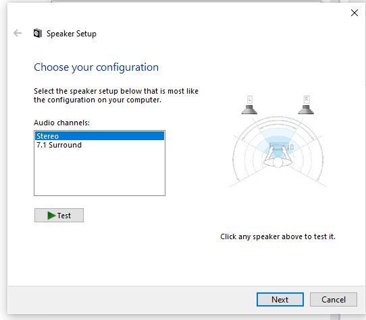
Task: Click the Speaker Setup title icon
Action: [38, 33]
